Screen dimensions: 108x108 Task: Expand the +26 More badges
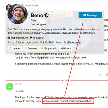(x=66, y=48)
